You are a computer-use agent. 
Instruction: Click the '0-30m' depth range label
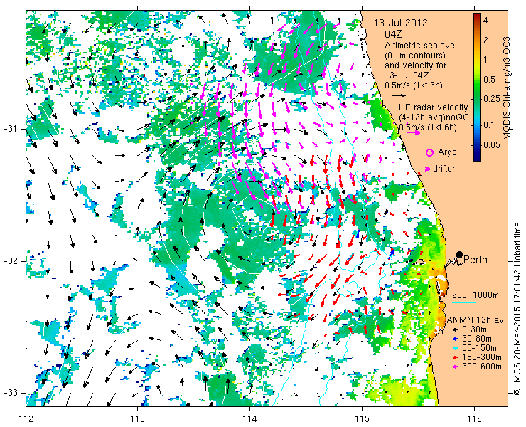pyautogui.click(x=474, y=330)
